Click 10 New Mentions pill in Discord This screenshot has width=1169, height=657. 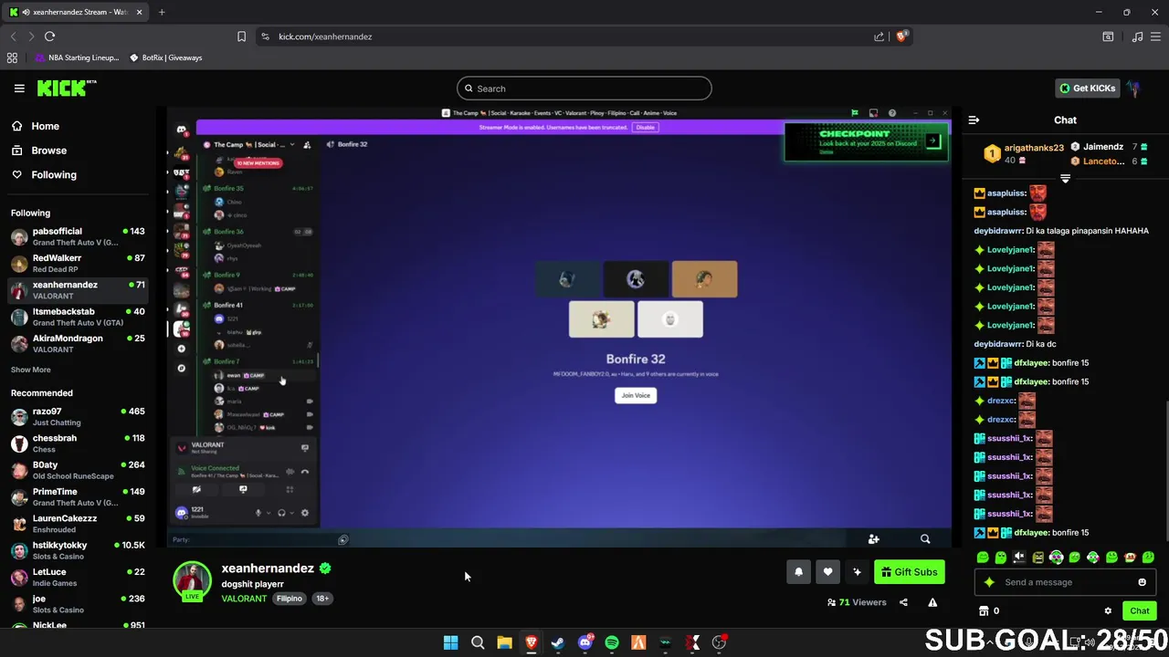coord(258,163)
